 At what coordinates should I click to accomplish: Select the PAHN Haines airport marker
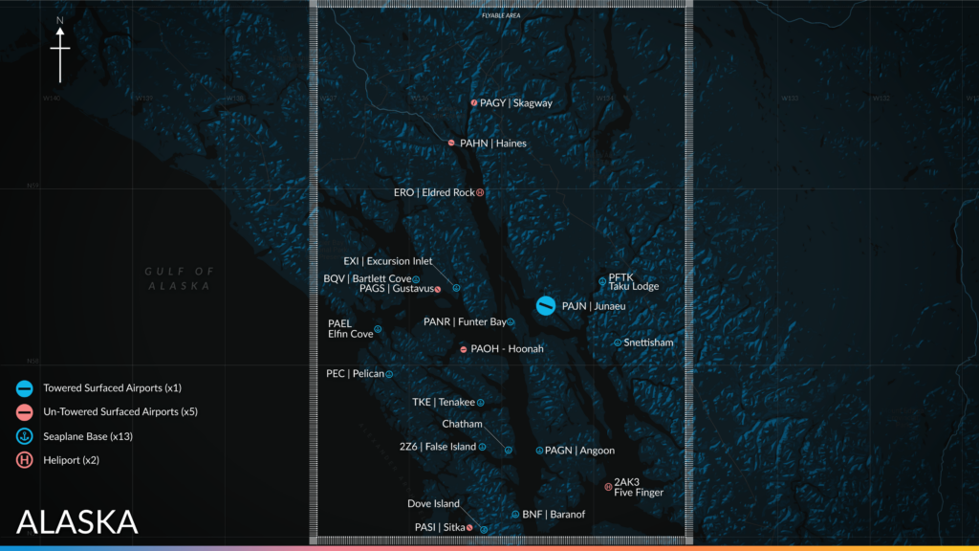(x=450, y=142)
